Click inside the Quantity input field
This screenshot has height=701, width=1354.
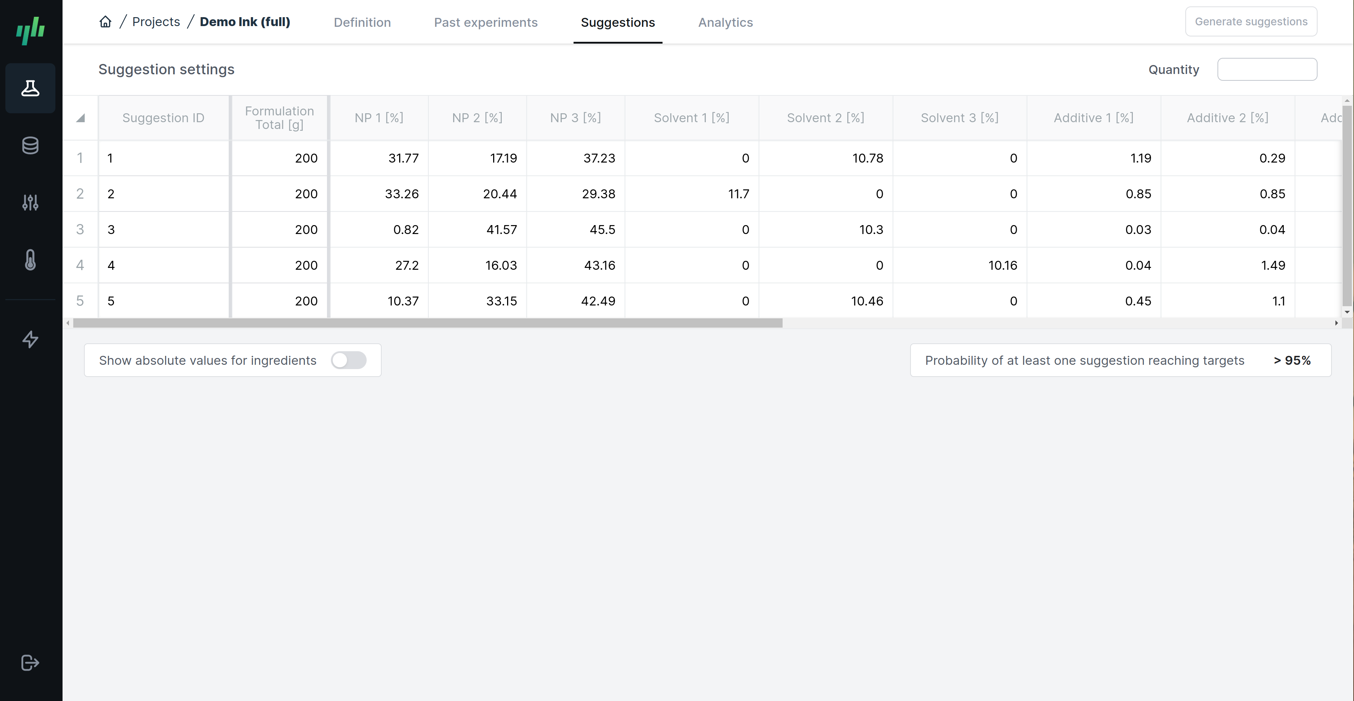click(x=1267, y=69)
